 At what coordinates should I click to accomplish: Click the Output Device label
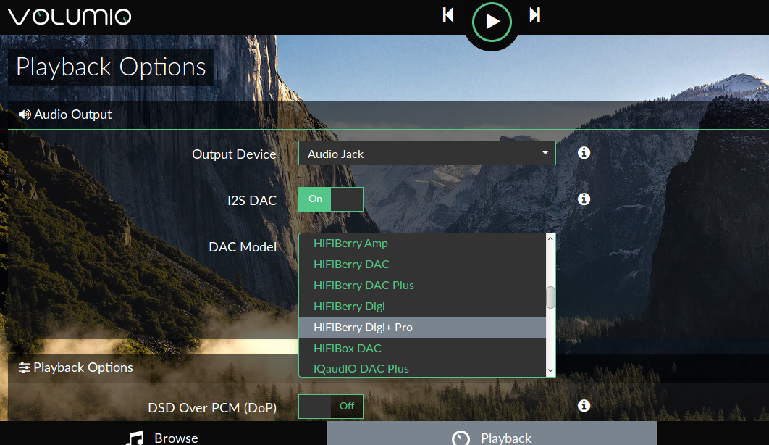coord(234,154)
